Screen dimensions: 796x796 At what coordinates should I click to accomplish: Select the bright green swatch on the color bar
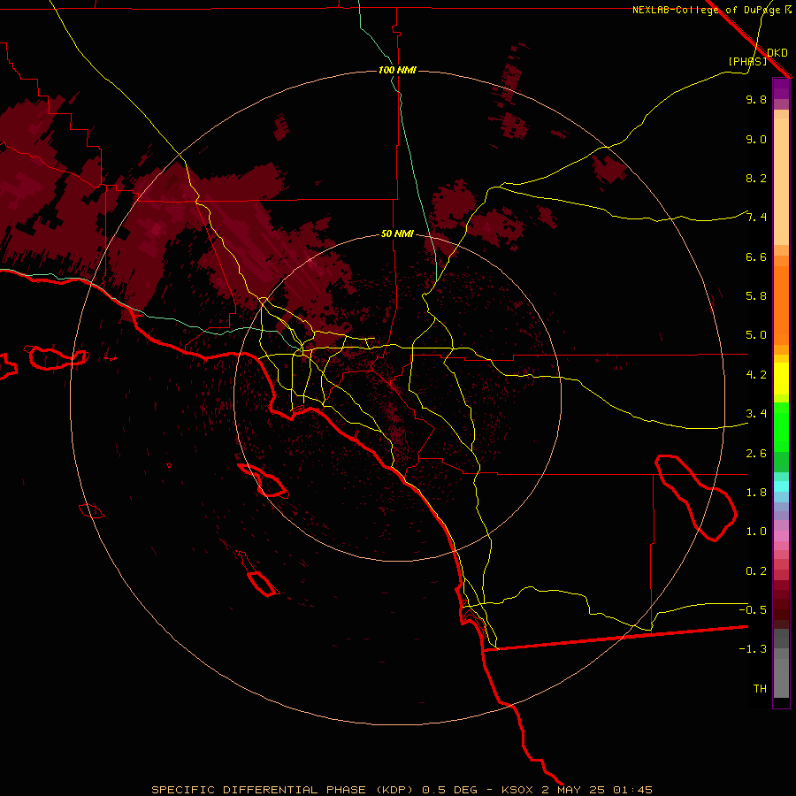tap(781, 426)
